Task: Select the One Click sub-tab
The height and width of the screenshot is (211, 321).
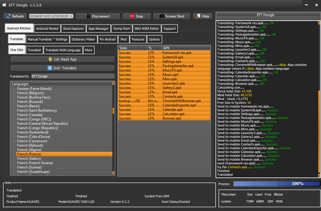Action: click(x=17, y=50)
